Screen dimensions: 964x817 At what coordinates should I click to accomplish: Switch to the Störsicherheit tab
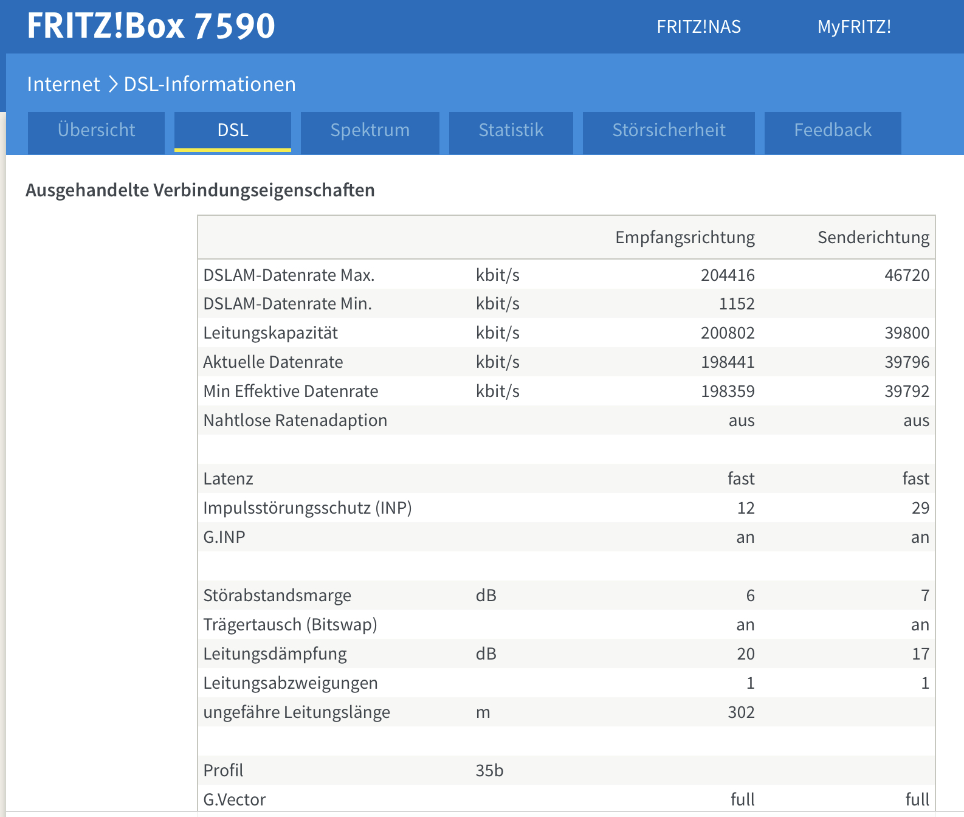669,132
